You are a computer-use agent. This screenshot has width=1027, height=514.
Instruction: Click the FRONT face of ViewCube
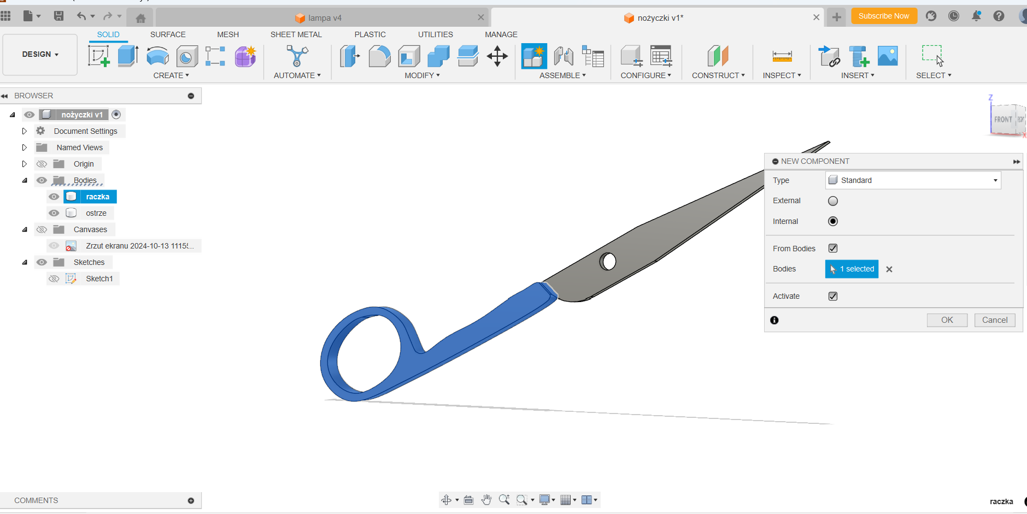click(1003, 120)
